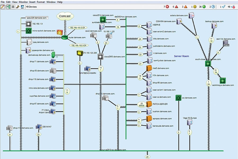Open the device list view toolbar icon
This screenshot has height=159, width=238.
[x=12, y=7]
